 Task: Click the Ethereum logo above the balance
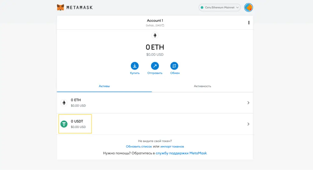[155, 35]
